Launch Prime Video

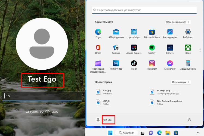(x=116, y=65)
